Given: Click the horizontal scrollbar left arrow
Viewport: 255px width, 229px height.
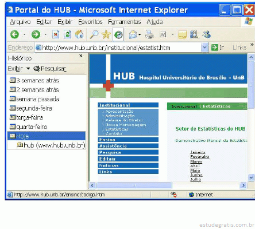Looking at the screenshot, I should (92, 185).
